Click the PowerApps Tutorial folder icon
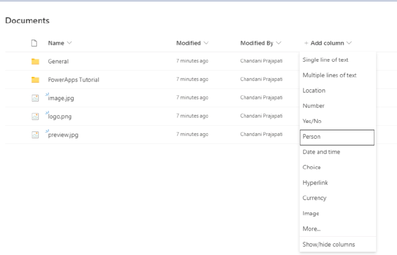The image size is (397, 255). click(35, 80)
